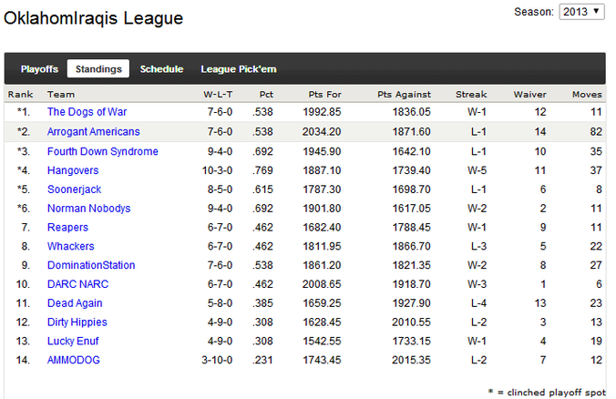616x399 pixels.
Task: Open the DominationStation team link
Action: 91,265
